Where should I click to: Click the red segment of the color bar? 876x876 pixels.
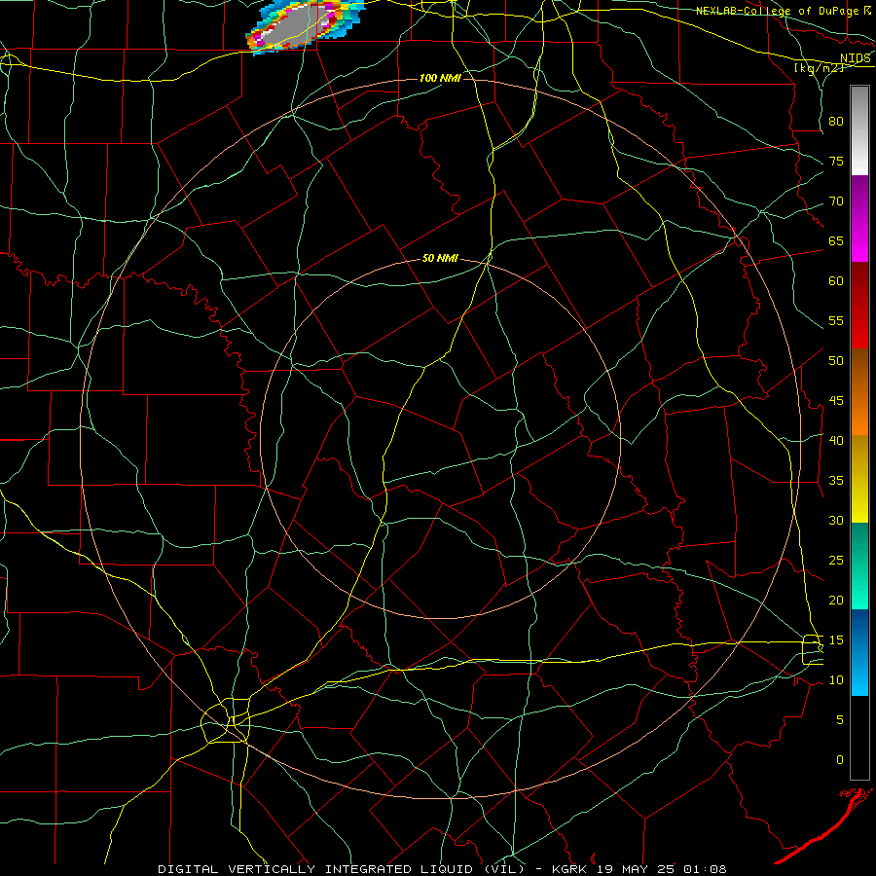click(859, 305)
